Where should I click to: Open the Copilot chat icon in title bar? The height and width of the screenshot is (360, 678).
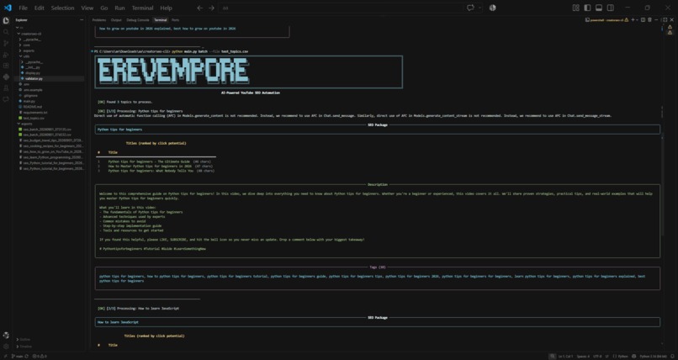[470, 8]
